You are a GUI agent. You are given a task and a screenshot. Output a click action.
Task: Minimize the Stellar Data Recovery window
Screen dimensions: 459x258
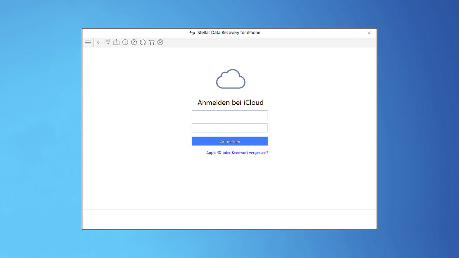pos(356,33)
